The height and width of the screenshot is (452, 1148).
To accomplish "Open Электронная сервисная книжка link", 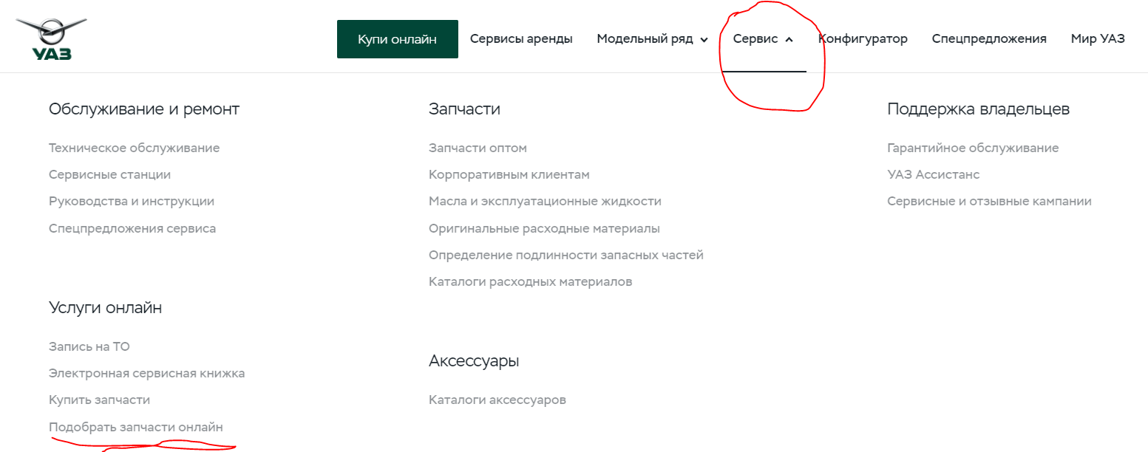I will point(146,373).
